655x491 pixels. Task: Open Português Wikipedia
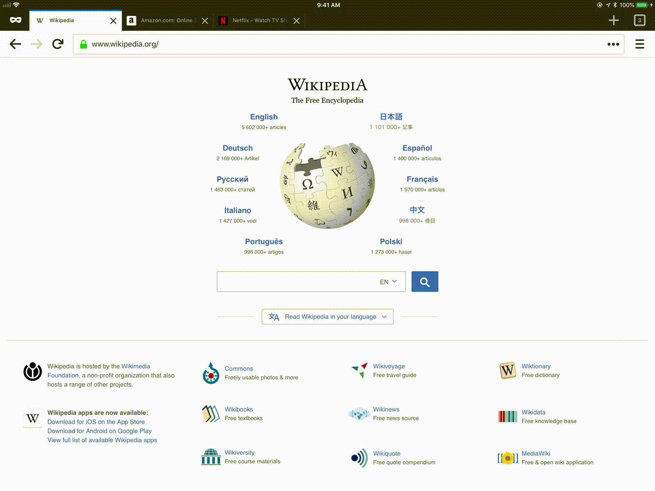(x=264, y=241)
